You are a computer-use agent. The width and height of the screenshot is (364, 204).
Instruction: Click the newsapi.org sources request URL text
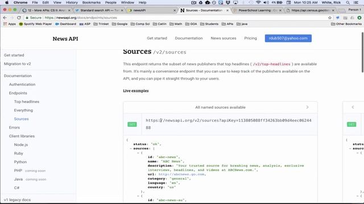pos(229,124)
